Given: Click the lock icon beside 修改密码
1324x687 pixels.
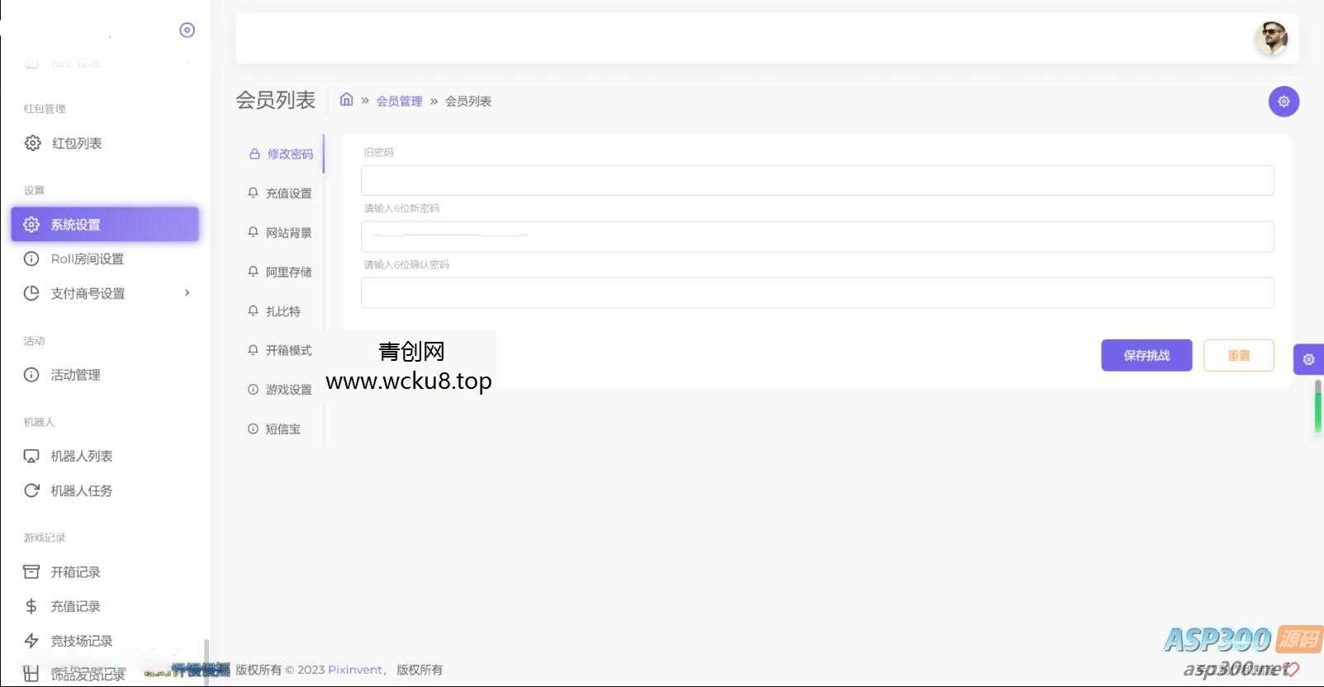Looking at the screenshot, I should click(254, 154).
